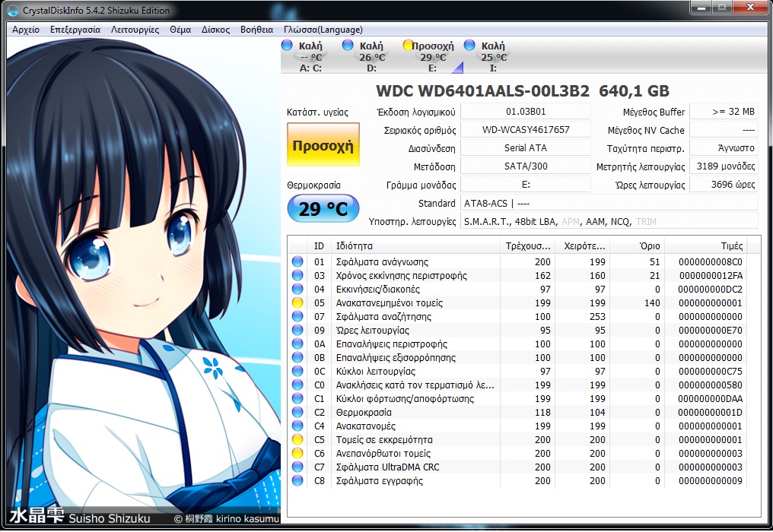
Task: Click status icon for C0 Ανακλήσεις row
Action: coord(297,385)
